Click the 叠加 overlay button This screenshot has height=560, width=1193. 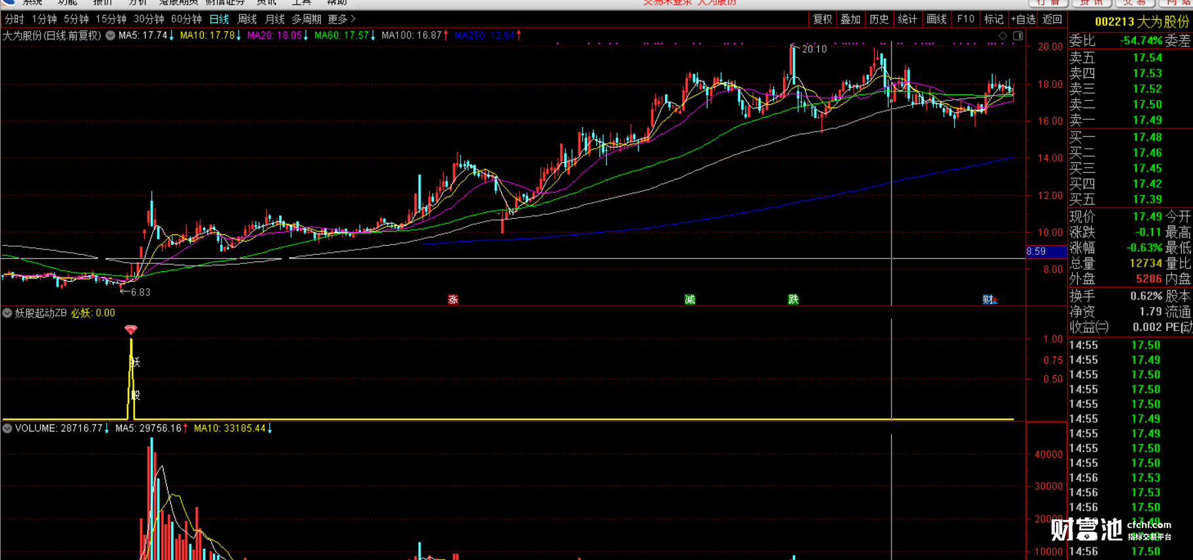click(x=850, y=20)
